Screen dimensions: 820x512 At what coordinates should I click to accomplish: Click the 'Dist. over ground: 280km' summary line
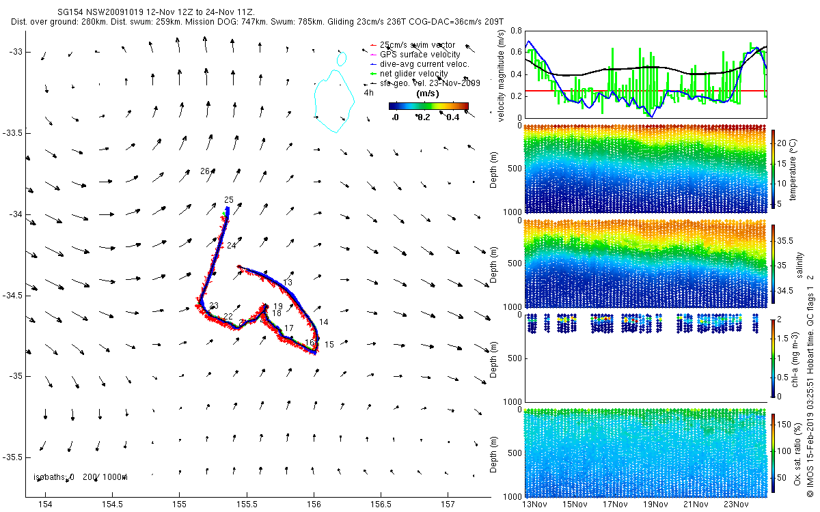[x=258, y=23]
